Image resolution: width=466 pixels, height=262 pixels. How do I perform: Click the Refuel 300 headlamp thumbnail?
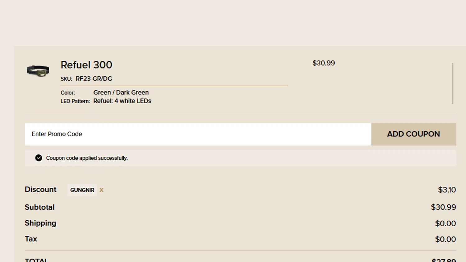(38, 71)
